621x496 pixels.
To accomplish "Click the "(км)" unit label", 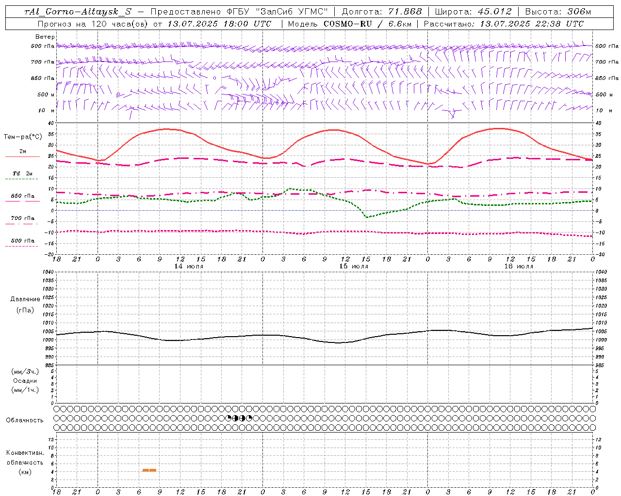I will 25,472.
